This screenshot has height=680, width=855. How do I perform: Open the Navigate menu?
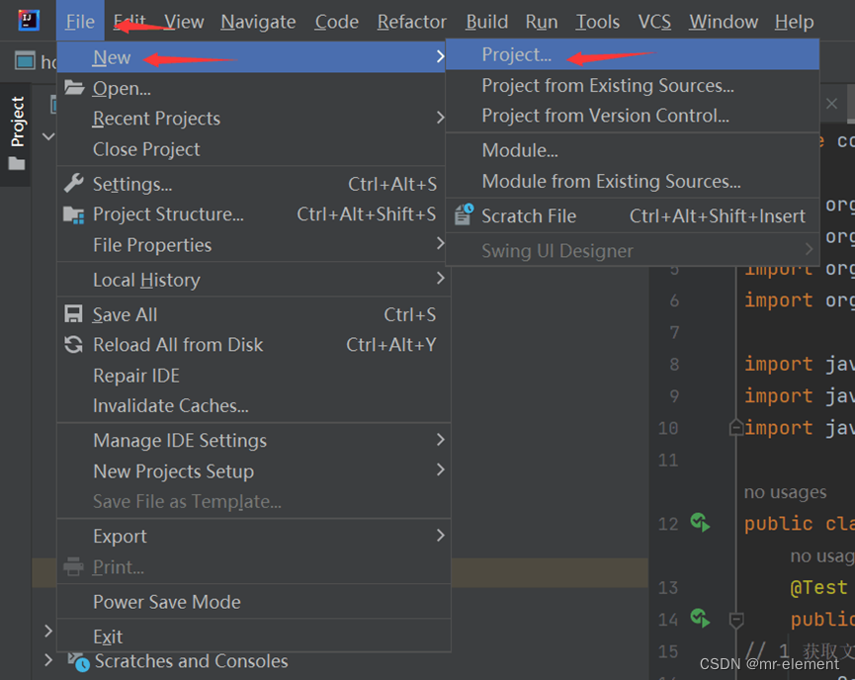click(258, 21)
